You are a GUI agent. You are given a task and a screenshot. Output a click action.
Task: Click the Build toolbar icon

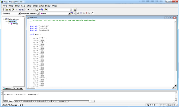[81, 13]
